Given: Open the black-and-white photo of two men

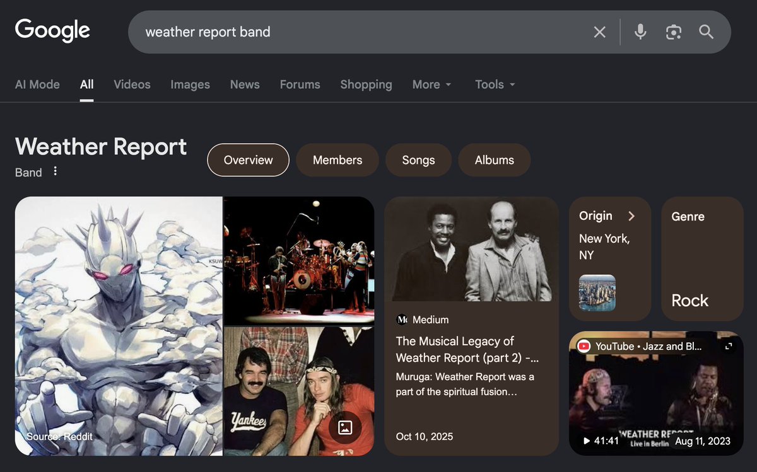Looking at the screenshot, I should [472, 249].
